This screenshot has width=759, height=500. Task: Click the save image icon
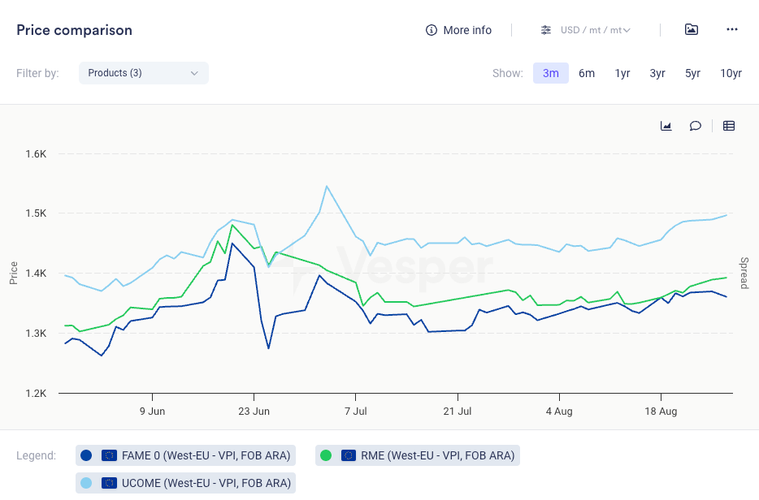pyautogui.click(x=692, y=30)
